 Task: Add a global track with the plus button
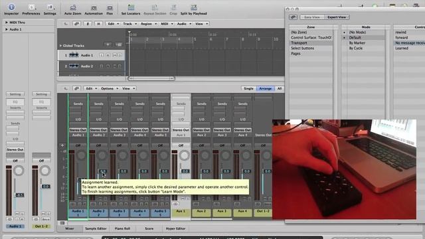click(x=108, y=44)
